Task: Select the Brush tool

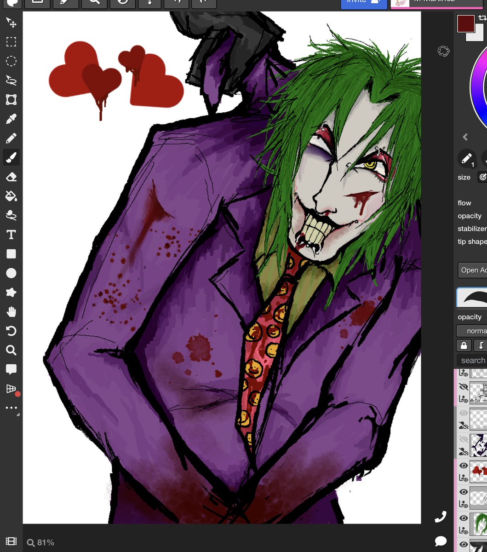Action: [11, 158]
